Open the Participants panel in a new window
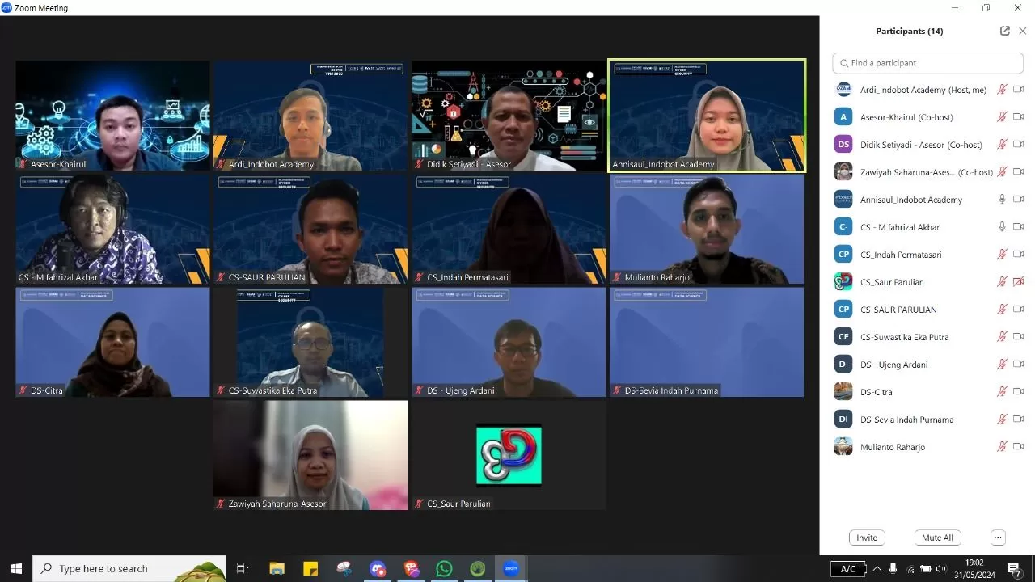 1004,31
